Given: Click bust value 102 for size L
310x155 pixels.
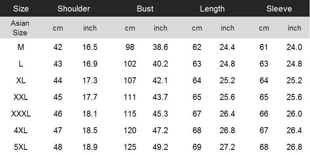Looking at the screenshot, I should click(130, 64).
